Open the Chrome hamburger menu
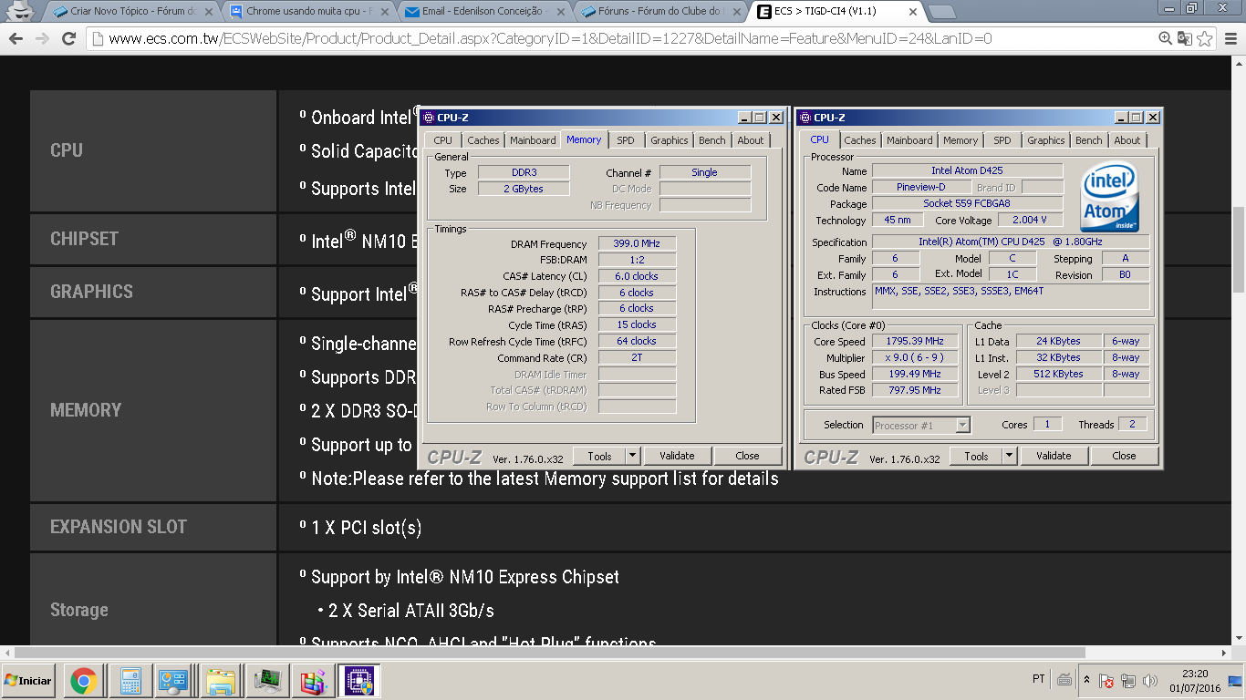 [x=1230, y=39]
